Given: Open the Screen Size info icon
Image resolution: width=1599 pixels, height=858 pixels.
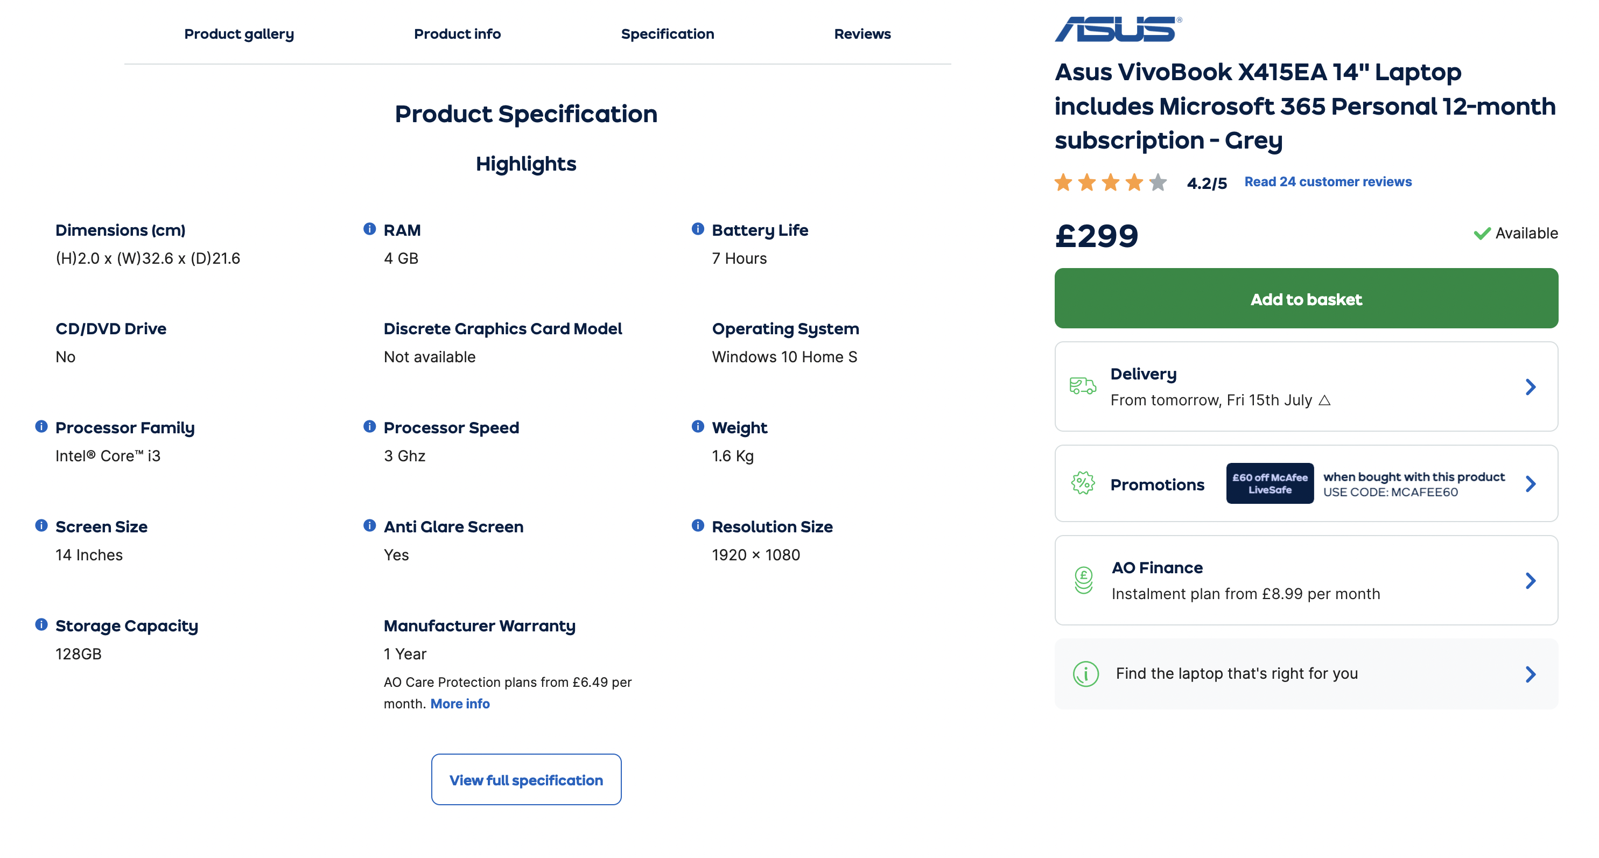Looking at the screenshot, I should pos(41,525).
